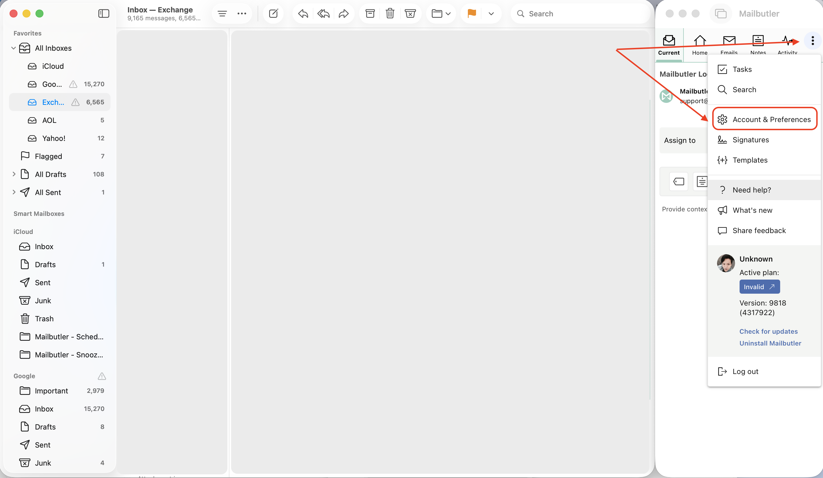Select the iCloud inbox under All Inboxes

60,66
